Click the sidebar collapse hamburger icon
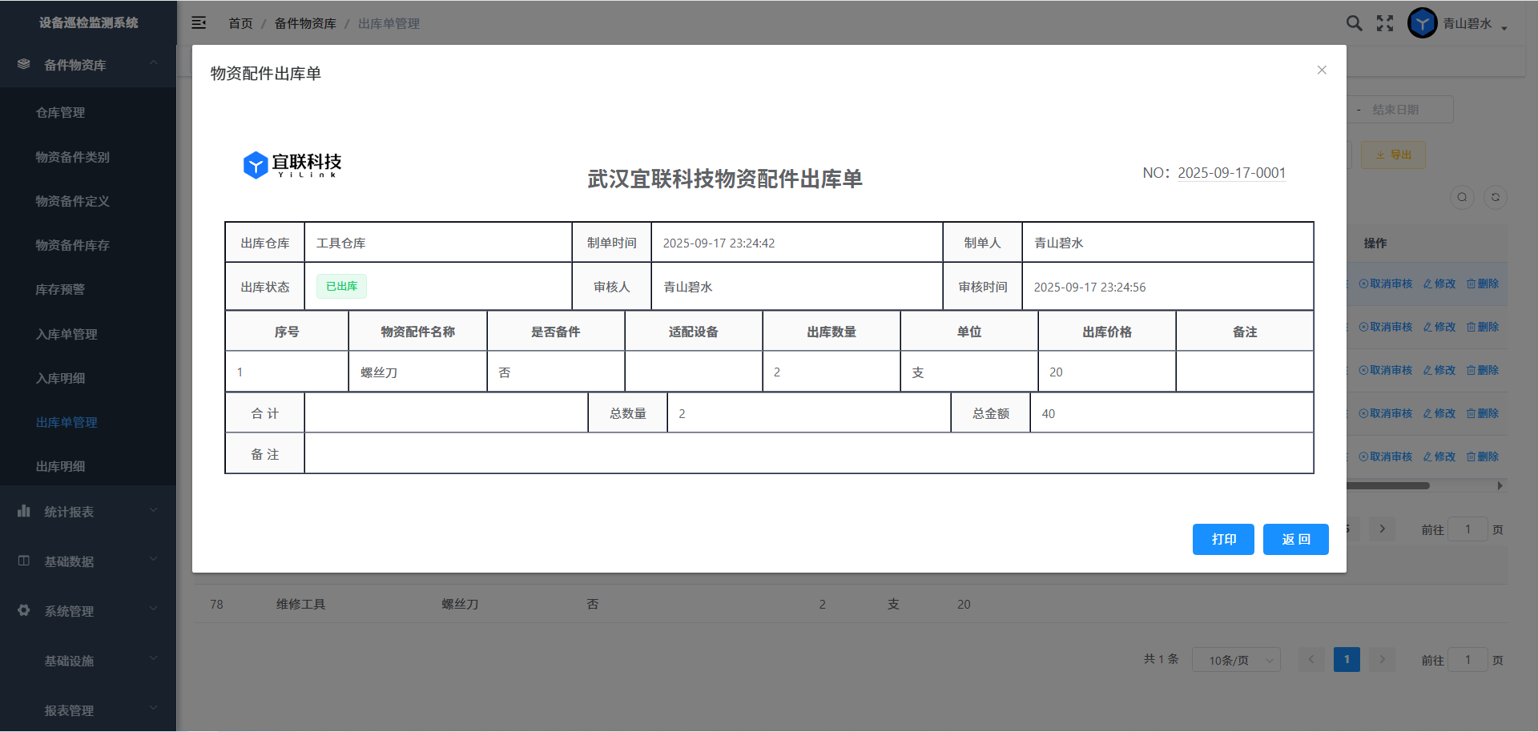 point(199,23)
